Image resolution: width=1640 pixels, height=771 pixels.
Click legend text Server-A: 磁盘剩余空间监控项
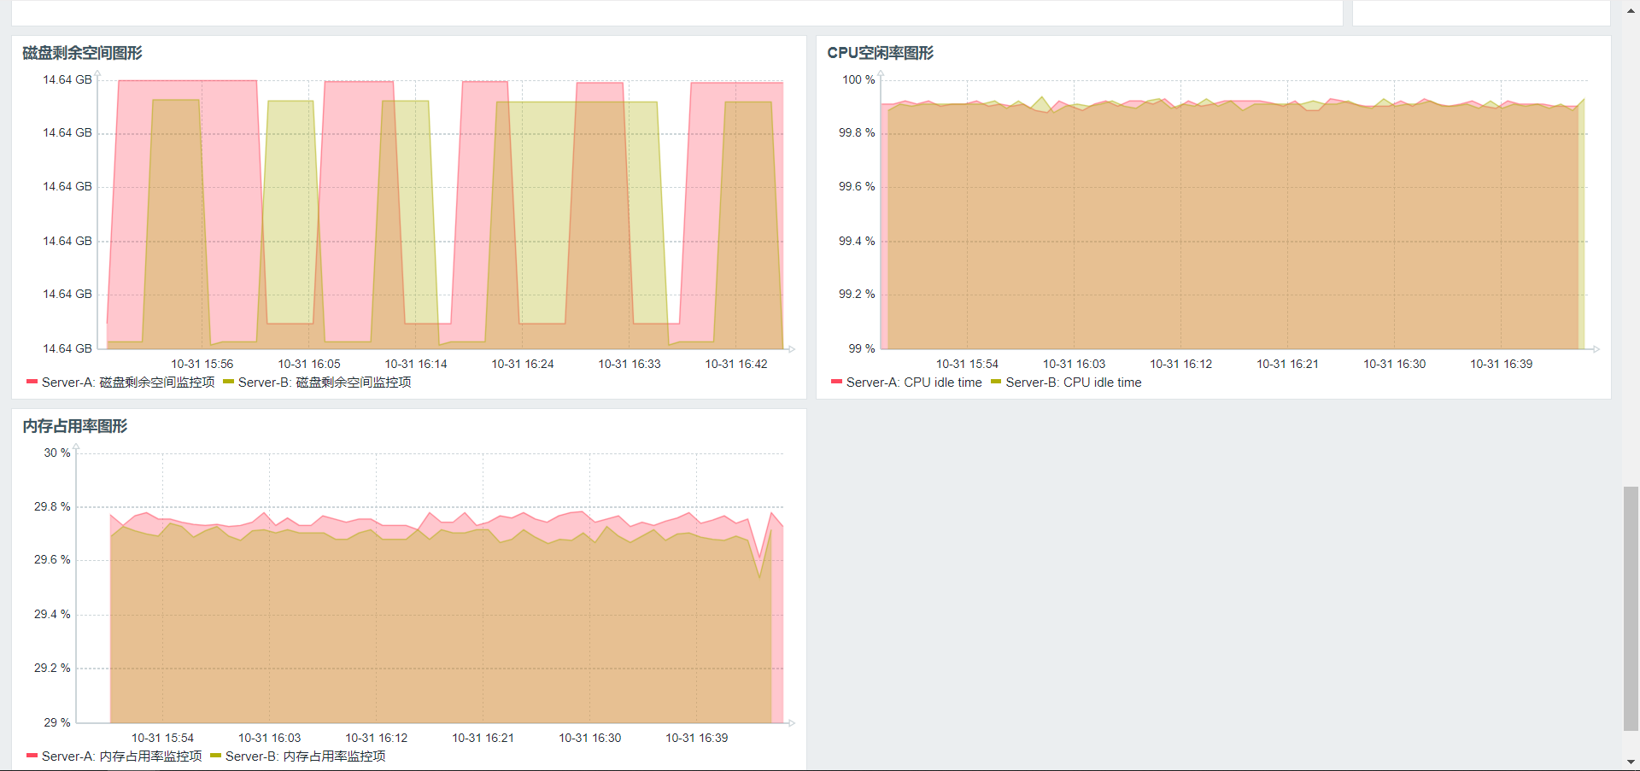(x=128, y=383)
